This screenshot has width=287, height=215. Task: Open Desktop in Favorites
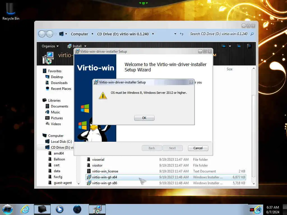pyautogui.click(x=57, y=77)
